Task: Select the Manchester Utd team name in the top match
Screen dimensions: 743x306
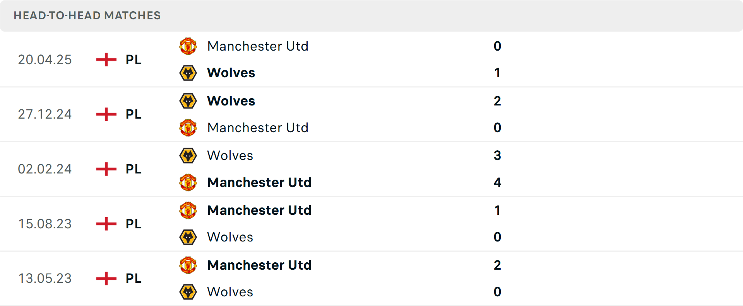Action: [x=258, y=46]
